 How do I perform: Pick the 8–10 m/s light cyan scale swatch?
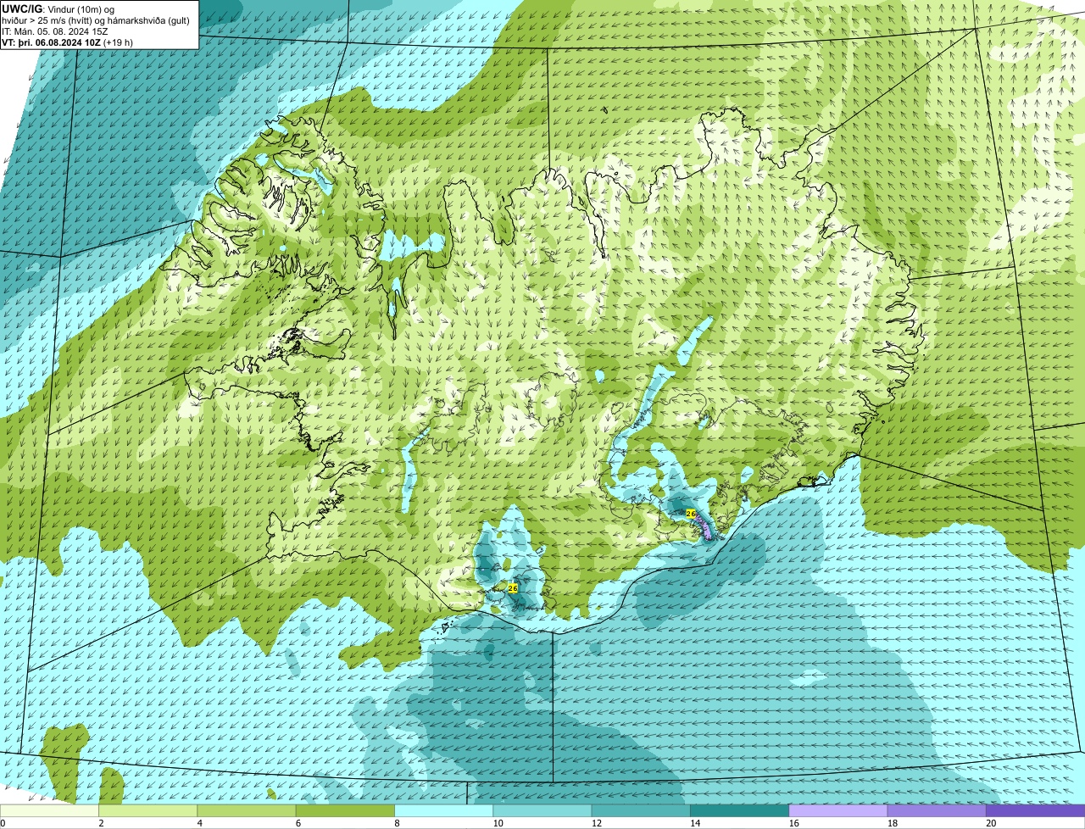pos(444,811)
